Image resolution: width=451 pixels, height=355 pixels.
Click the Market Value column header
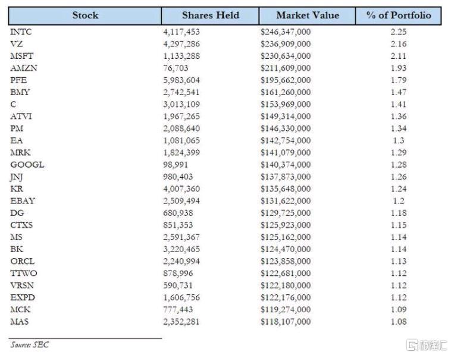point(307,15)
